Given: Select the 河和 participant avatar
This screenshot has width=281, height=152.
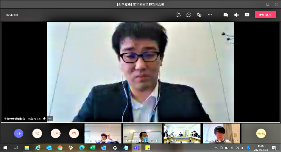Looking at the screenshot, I should 55,133.
